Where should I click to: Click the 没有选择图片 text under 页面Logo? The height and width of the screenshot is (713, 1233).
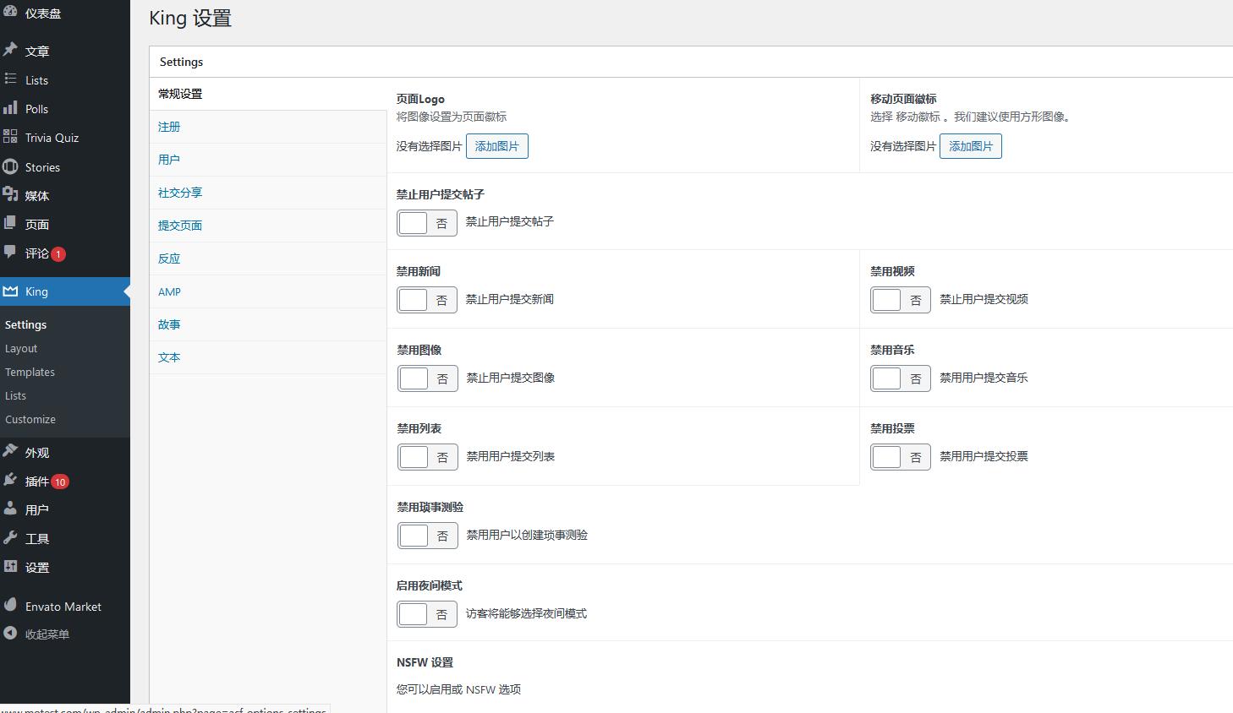(x=430, y=146)
